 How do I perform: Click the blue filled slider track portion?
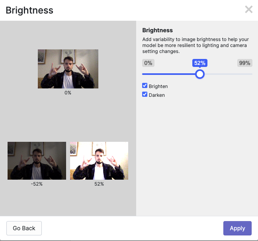coord(169,74)
